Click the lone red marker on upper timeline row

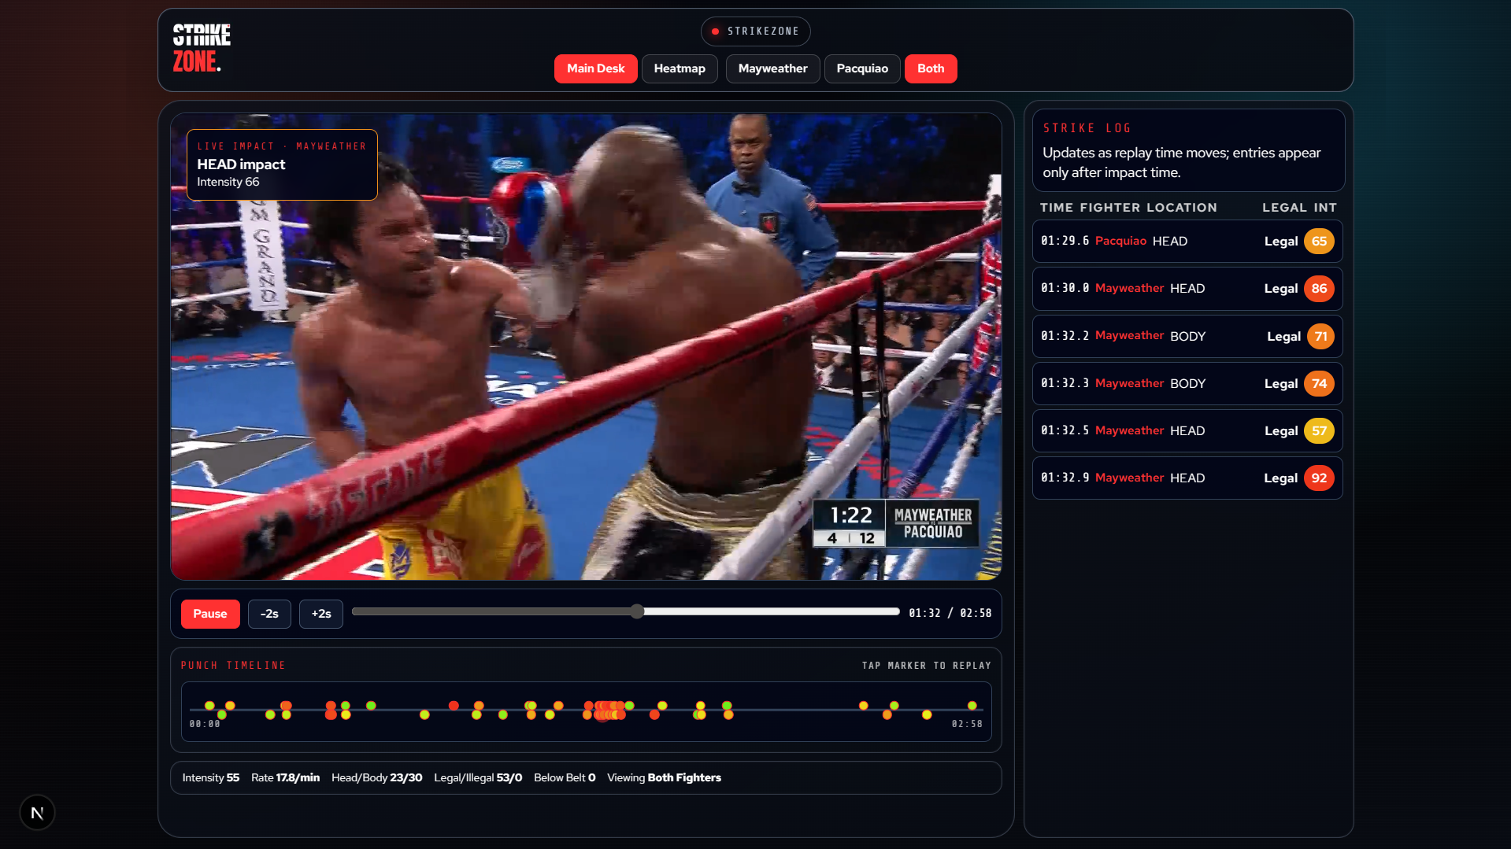pyautogui.click(x=454, y=706)
